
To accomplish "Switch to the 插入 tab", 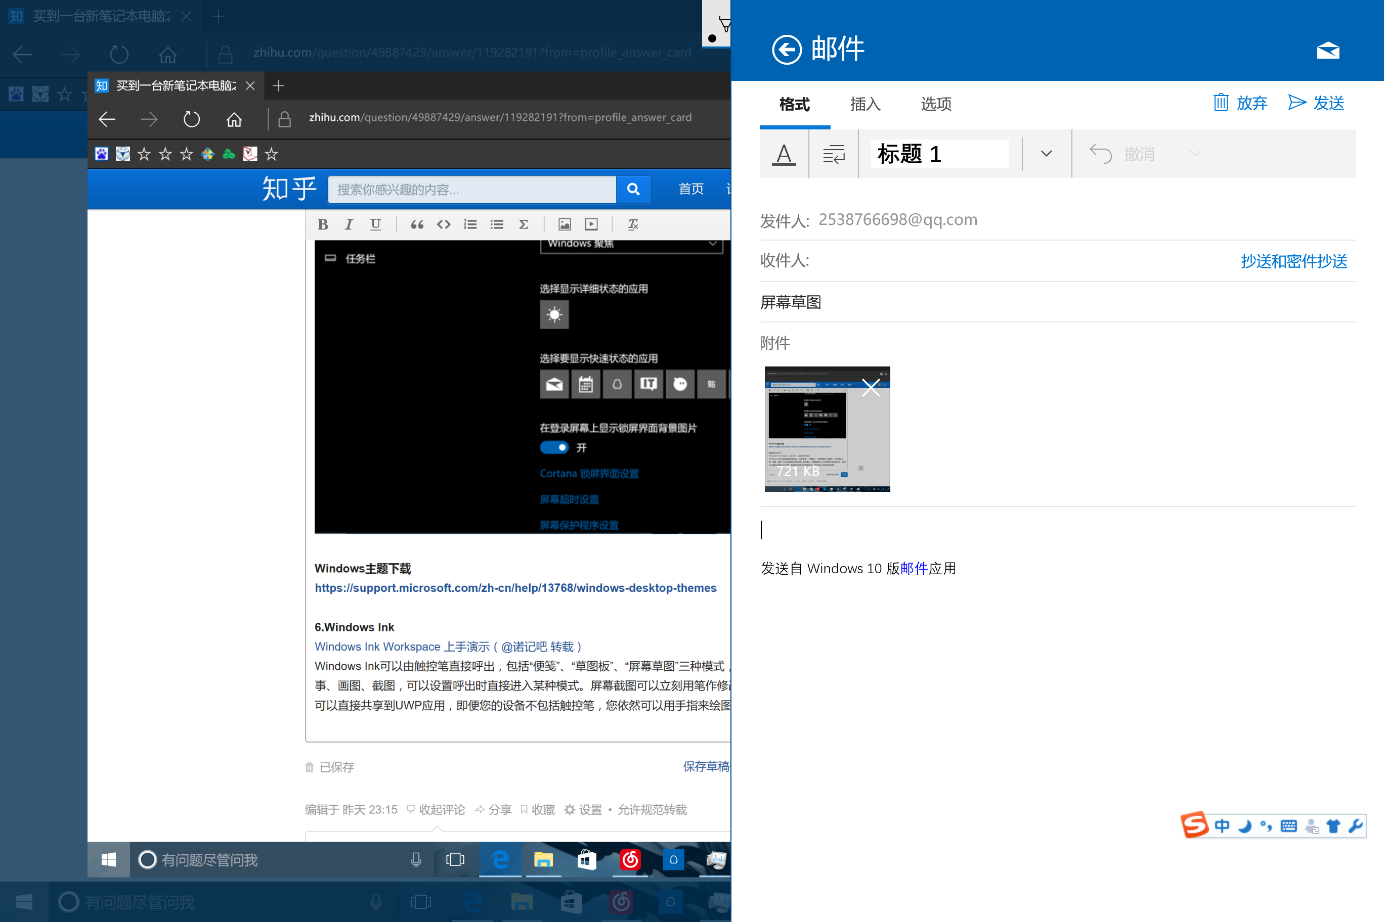I will click(x=865, y=104).
